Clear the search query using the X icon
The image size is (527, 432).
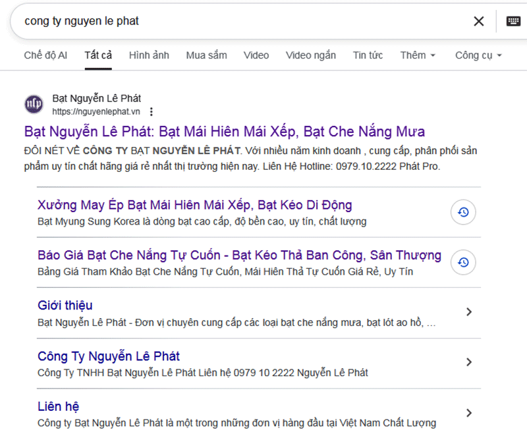click(x=479, y=21)
